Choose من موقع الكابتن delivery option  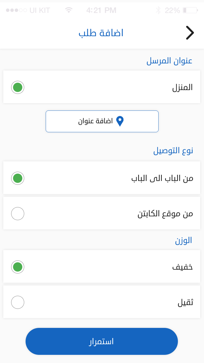18,214
